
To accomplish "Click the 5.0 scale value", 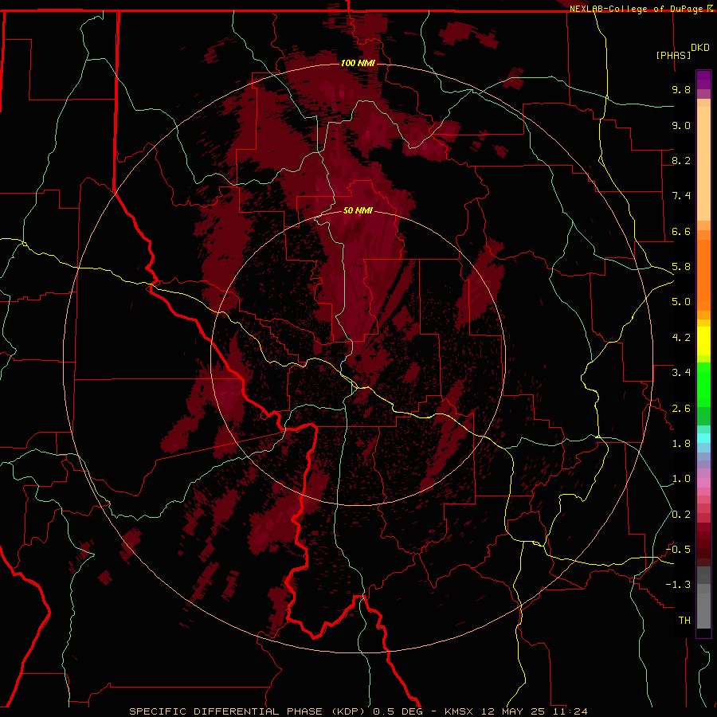I will (681, 302).
